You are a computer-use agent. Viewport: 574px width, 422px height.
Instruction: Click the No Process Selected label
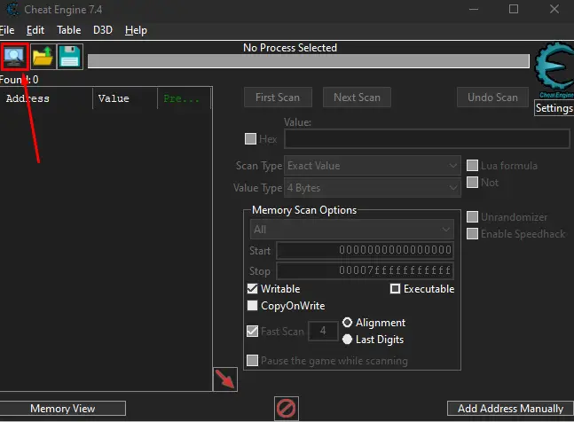point(290,48)
